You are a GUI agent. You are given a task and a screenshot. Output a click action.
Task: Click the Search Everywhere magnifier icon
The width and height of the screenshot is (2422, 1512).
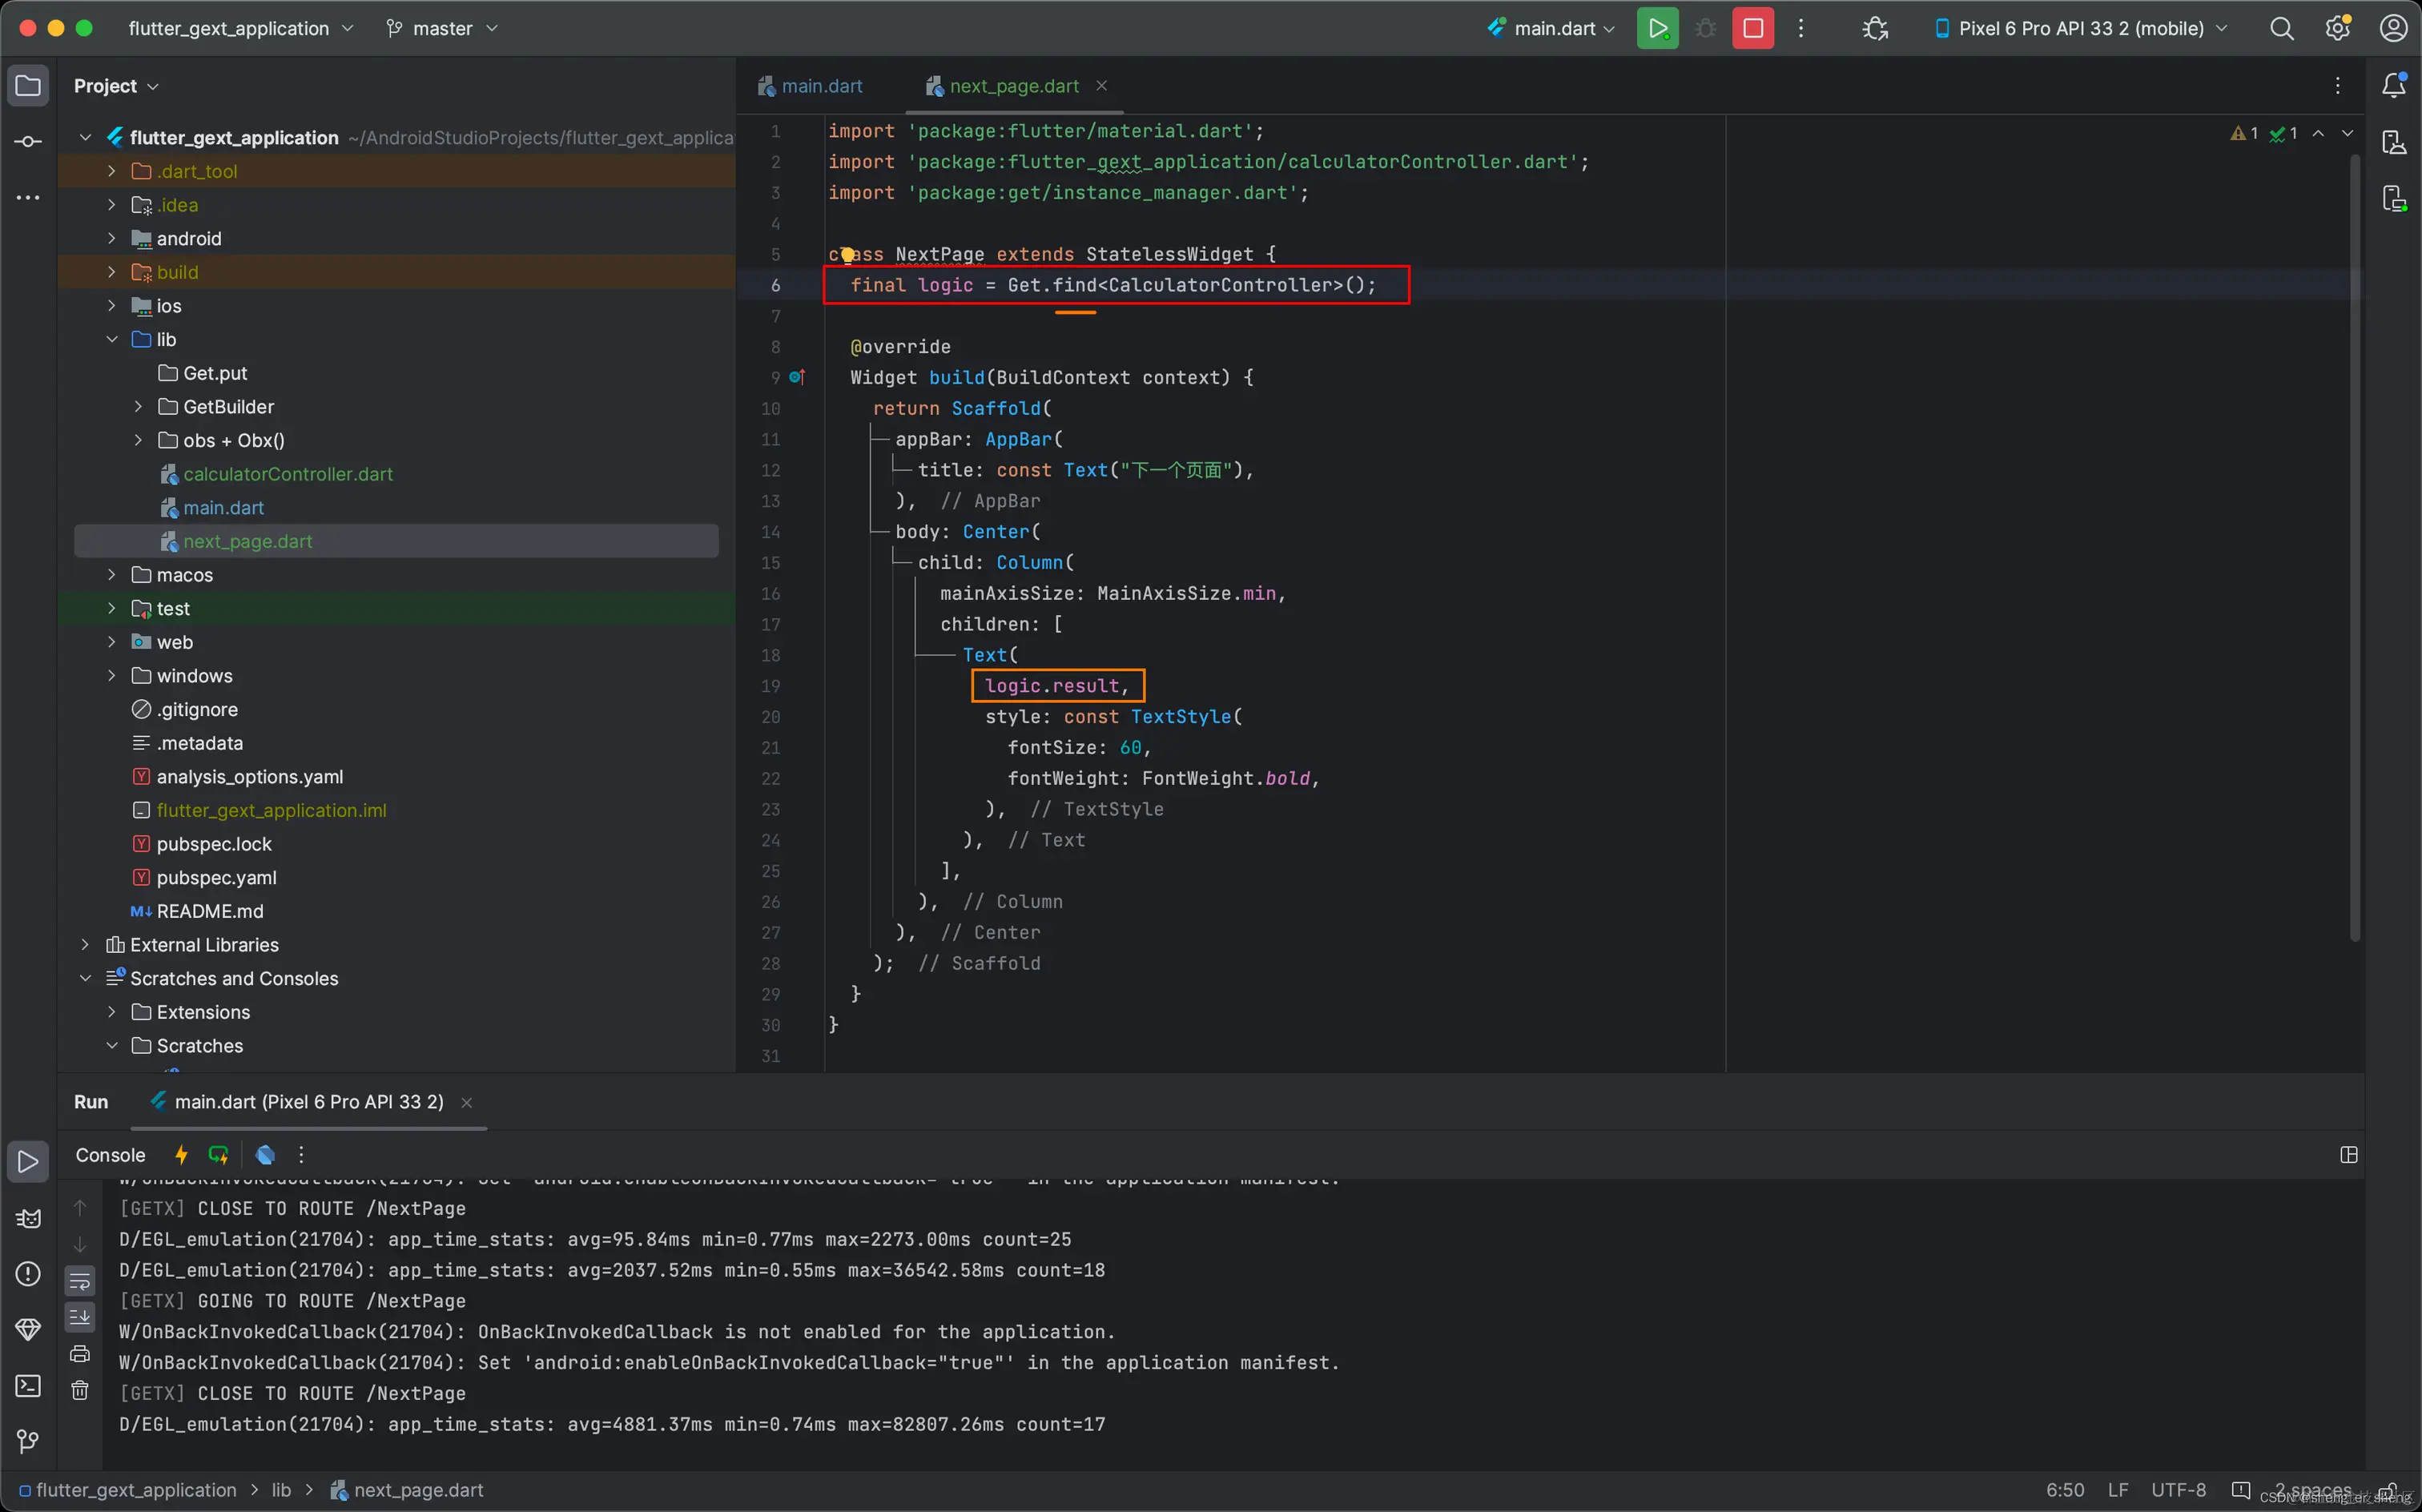[2281, 28]
